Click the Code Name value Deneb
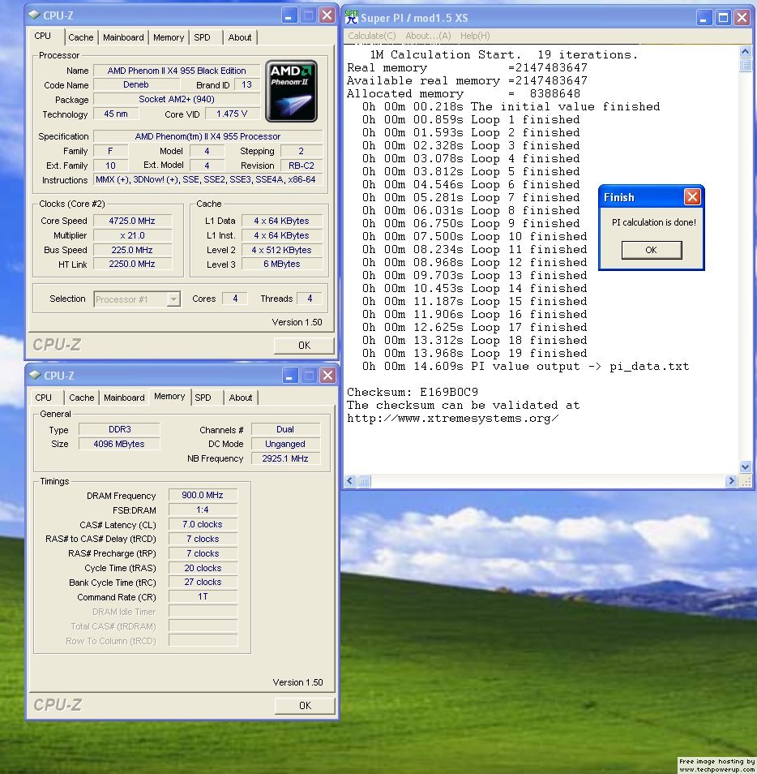Image resolution: width=757 pixels, height=774 pixels. 136,84
